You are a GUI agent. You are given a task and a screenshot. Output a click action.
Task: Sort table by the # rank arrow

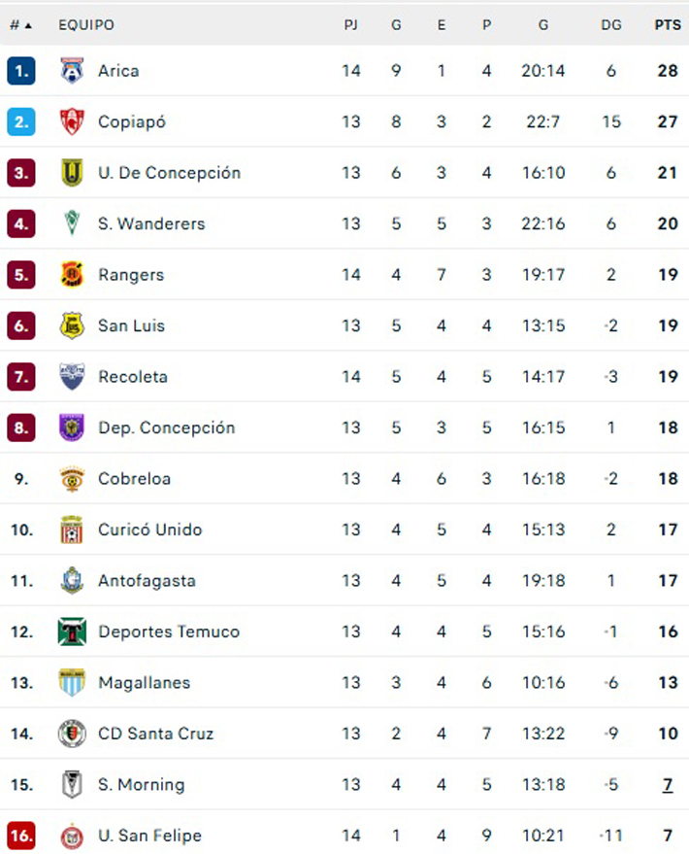(21, 25)
